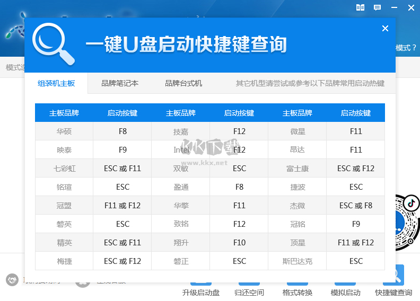Screen dimensions: 420x301
Task: Select the 斯巴达克 brand cell in table
Action: click(297, 261)
